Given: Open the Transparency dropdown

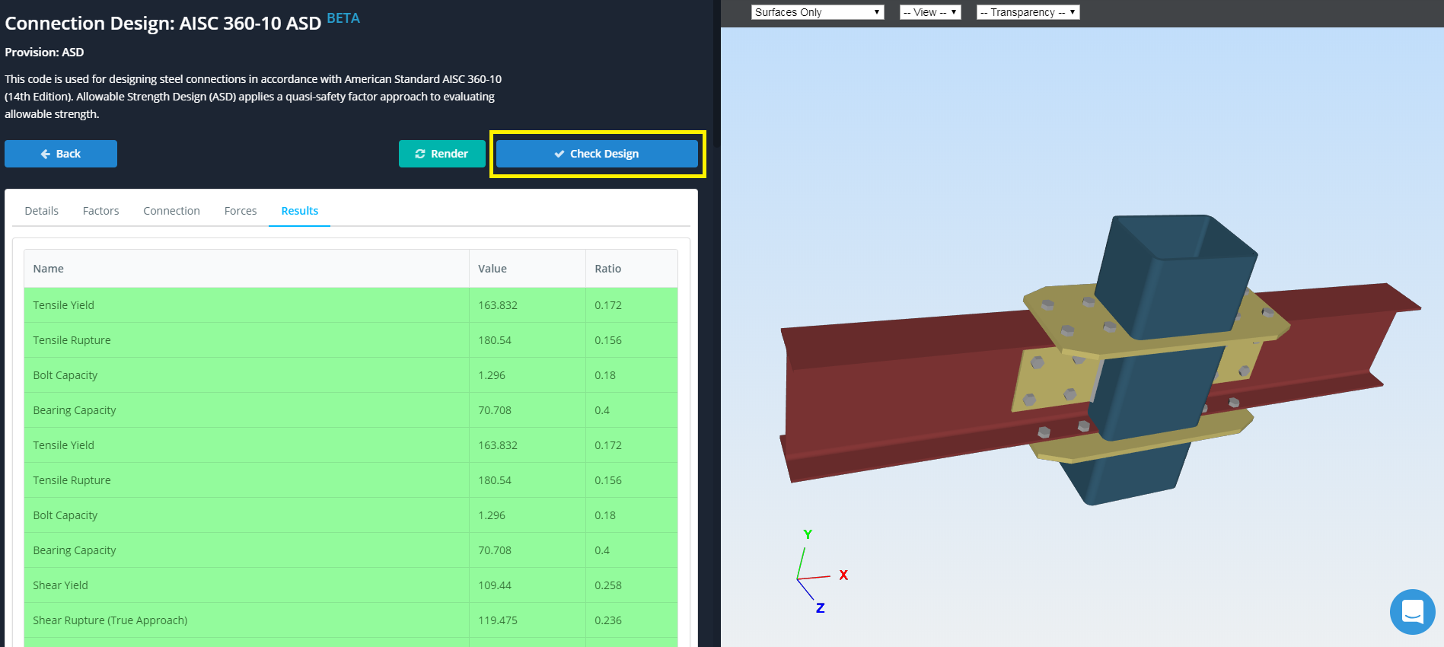Looking at the screenshot, I should [x=1028, y=12].
